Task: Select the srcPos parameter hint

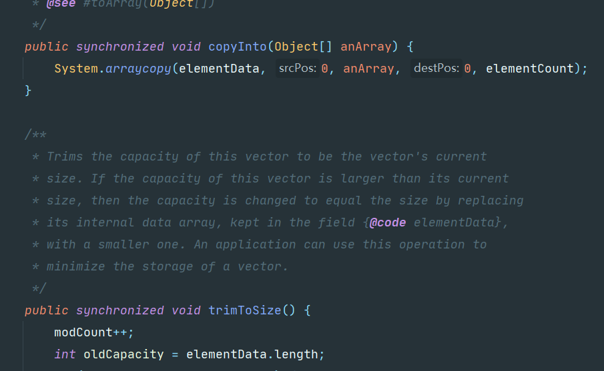Action: pyautogui.click(x=298, y=69)
